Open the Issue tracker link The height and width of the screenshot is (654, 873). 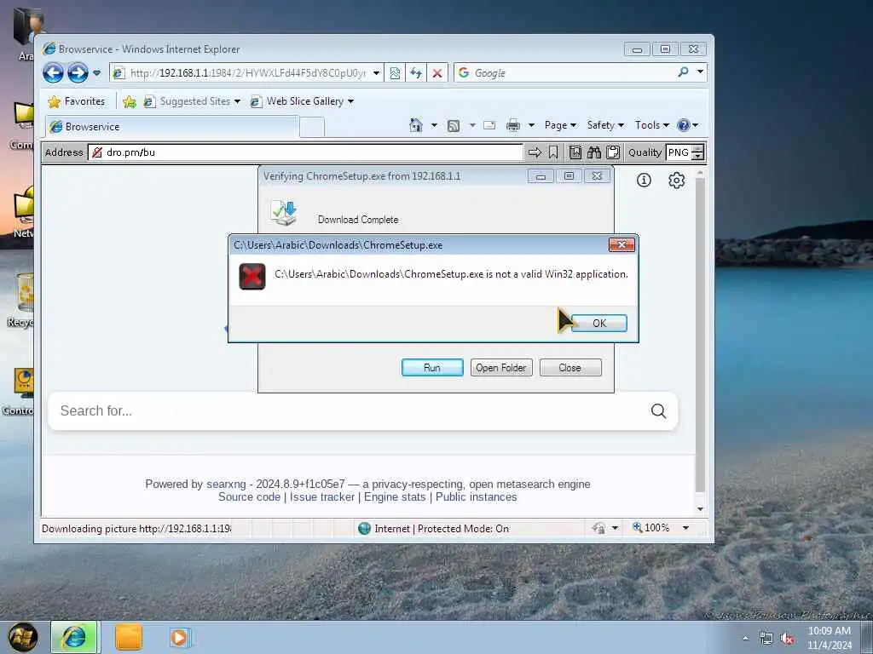[x=321, y=496]
